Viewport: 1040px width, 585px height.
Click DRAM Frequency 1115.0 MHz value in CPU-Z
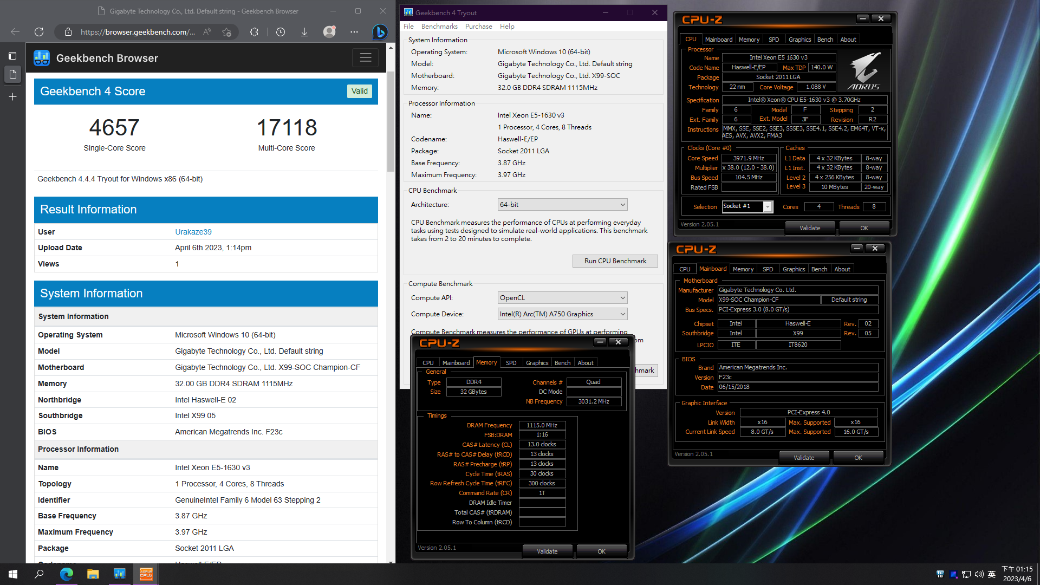coord(542,425)
